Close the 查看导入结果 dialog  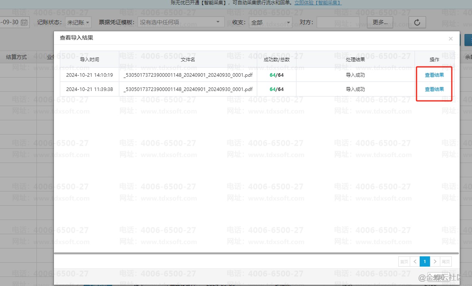[x=451, y=39]
